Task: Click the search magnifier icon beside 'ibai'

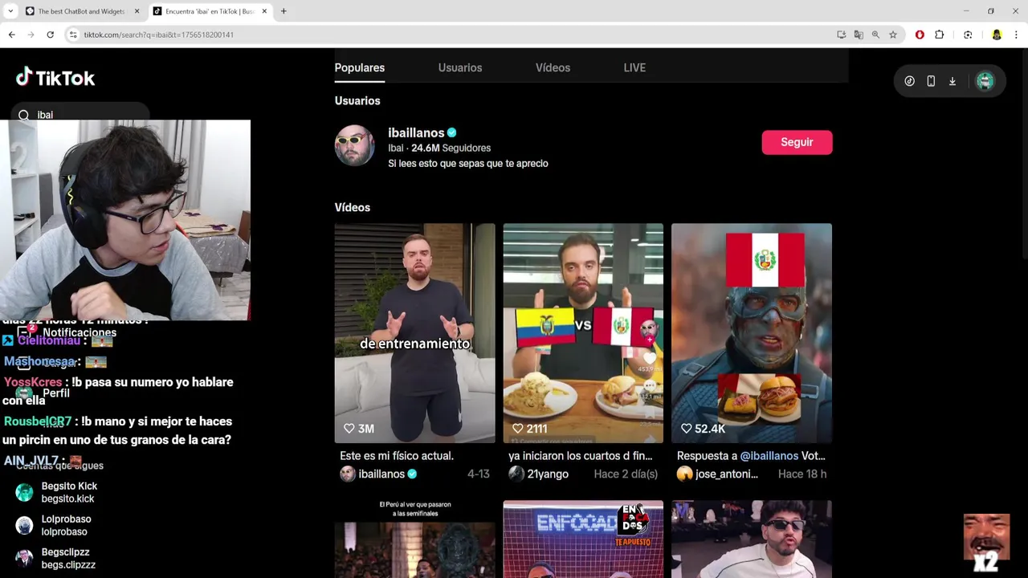Action: click(x=23, y=115)
